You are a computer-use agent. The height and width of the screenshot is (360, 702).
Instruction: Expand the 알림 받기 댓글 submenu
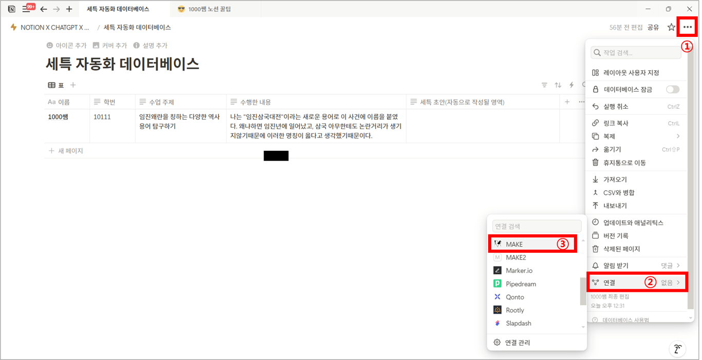[x=636, y=266]
